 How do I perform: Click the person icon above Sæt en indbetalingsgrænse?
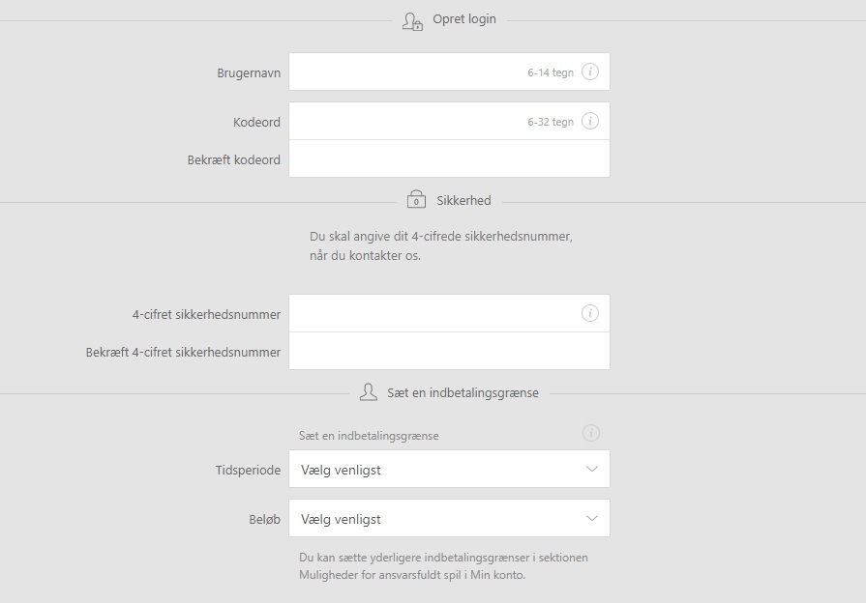point(367,391)
